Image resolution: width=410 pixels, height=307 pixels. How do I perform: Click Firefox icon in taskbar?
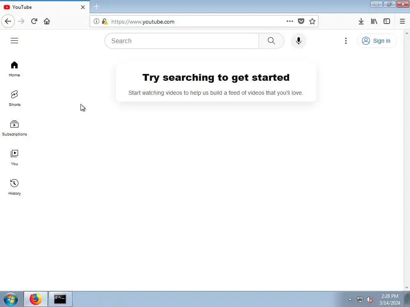click(36, 299)
